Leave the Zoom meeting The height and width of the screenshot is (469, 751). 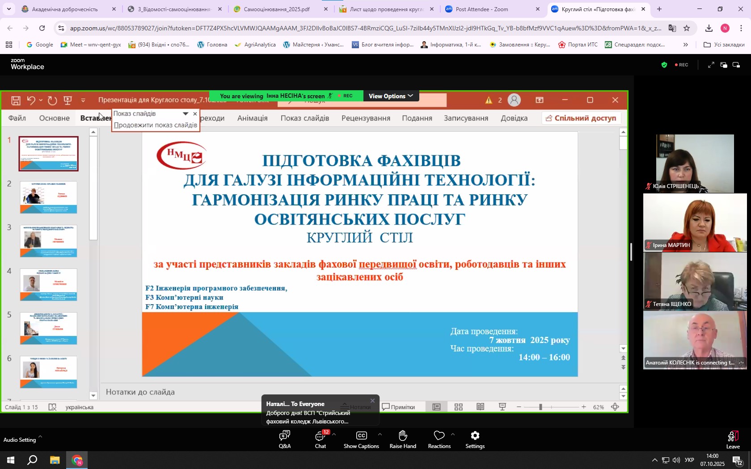pos(733,439)
